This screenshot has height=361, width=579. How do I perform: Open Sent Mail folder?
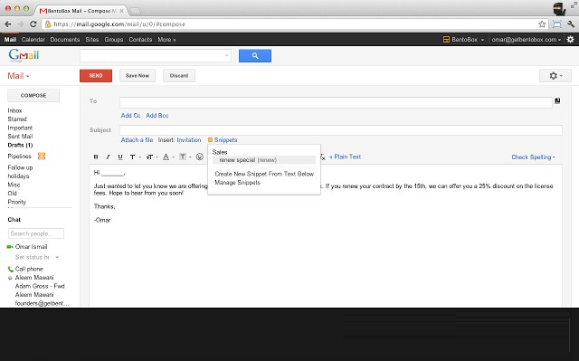click(20, 137)
